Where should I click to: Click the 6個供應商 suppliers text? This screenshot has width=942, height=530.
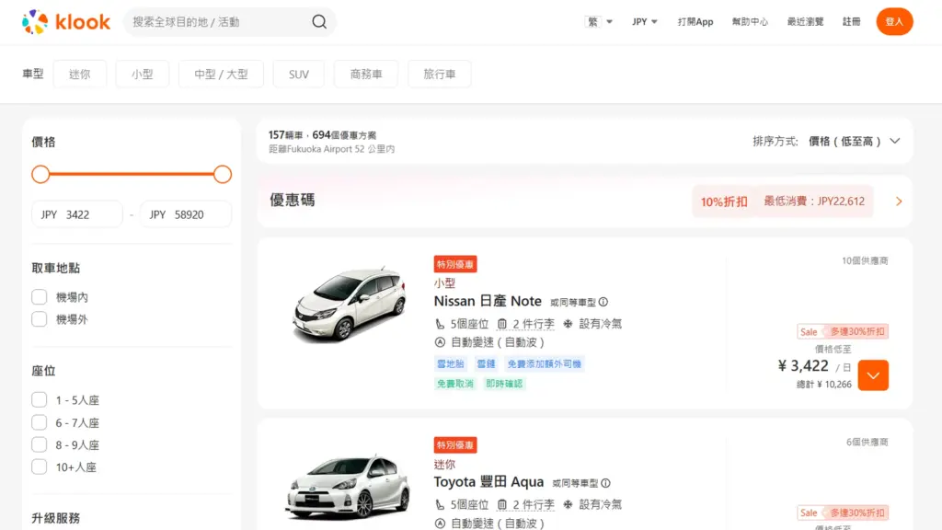tap(867, 443)
